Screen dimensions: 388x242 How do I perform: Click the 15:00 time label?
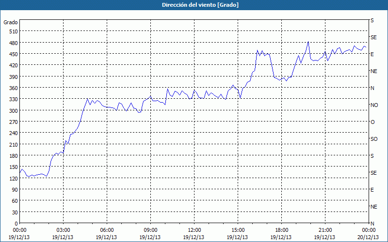[238, 230]
